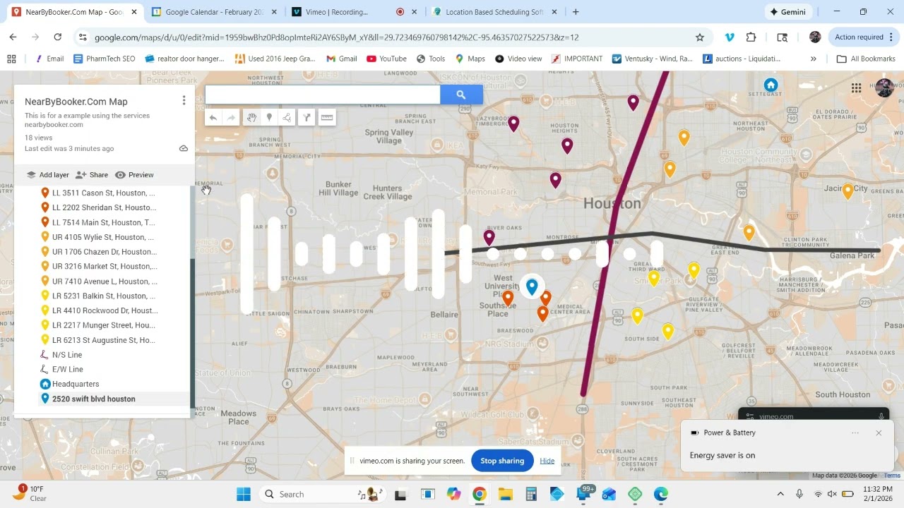Select UR 1706 Chazen Dr list item

(104, 252)
